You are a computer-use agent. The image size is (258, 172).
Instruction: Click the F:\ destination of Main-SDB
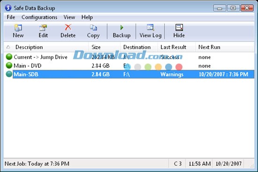(x=127, y=74)
